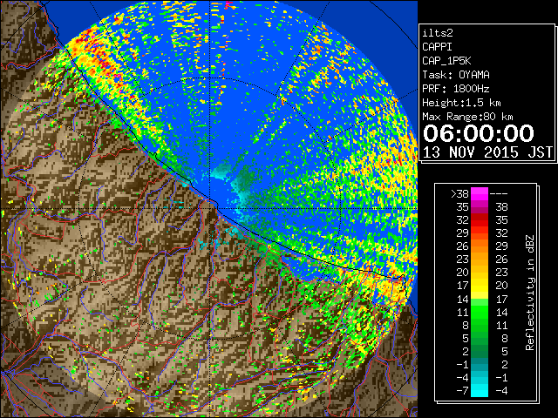Pick the bright green legend color band
Viewport: 558px width, 418px height.
(x=480, y=312)
